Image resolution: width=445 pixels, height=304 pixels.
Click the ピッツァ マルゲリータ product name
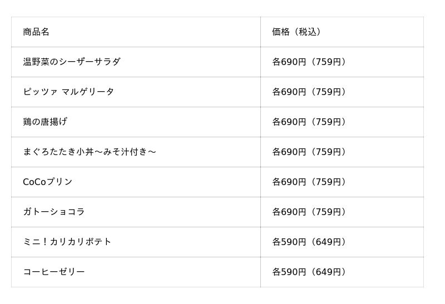coord(68,92)
